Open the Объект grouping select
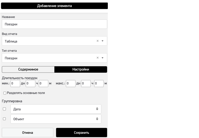The width and height of the screenshot is (199, 138). click(56, 119)
